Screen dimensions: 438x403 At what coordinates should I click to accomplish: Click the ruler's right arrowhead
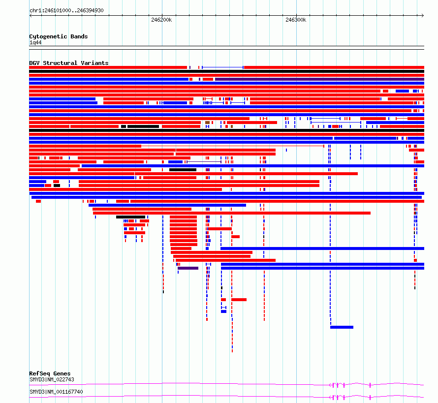point(423,16)
